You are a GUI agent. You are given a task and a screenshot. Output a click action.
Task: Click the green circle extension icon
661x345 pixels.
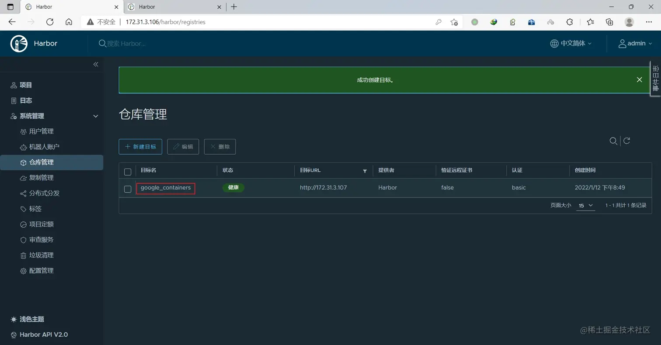point(475,22)
